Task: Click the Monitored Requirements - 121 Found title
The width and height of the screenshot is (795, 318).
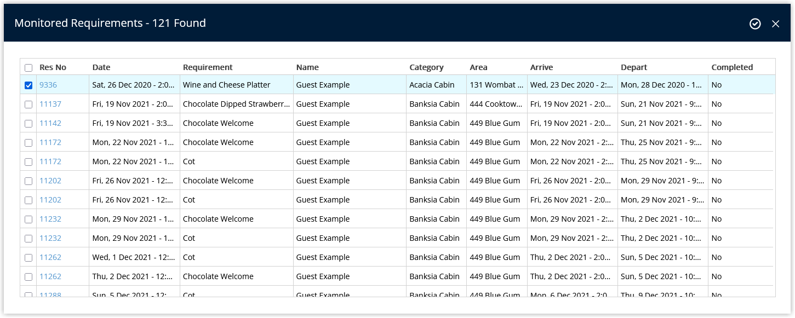Action: pos(110,23)
